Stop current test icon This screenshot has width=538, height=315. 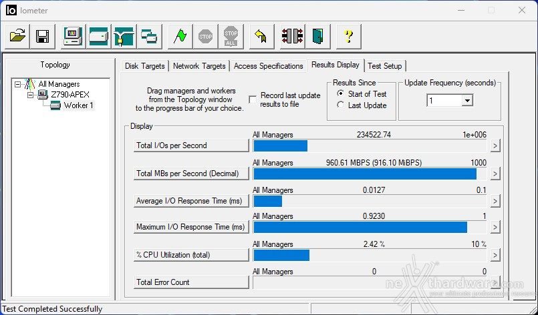(x=206, y=36)
